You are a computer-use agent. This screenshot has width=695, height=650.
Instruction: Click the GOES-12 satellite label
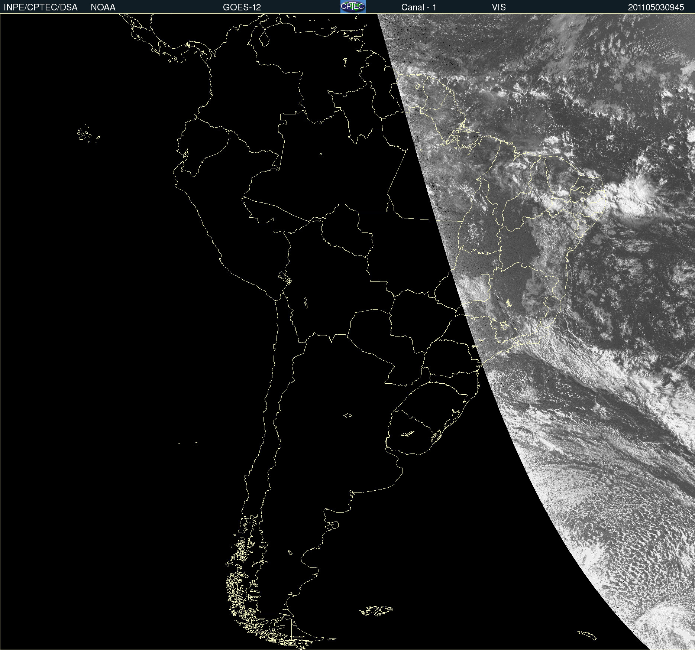242,7
